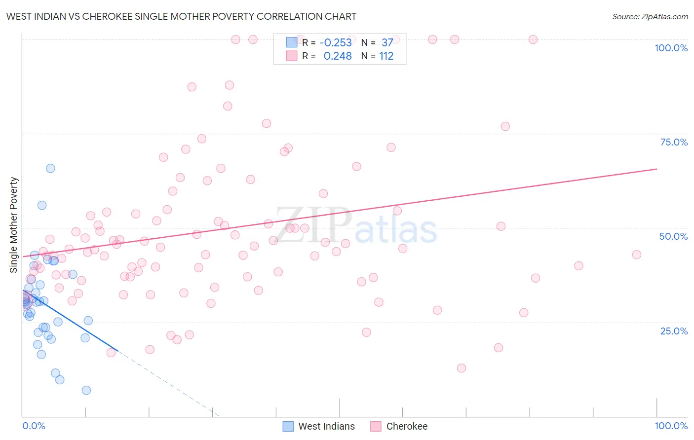The image size is (694, 440).
Task: Select the West Indians legend label
Action: coord(326,426)
